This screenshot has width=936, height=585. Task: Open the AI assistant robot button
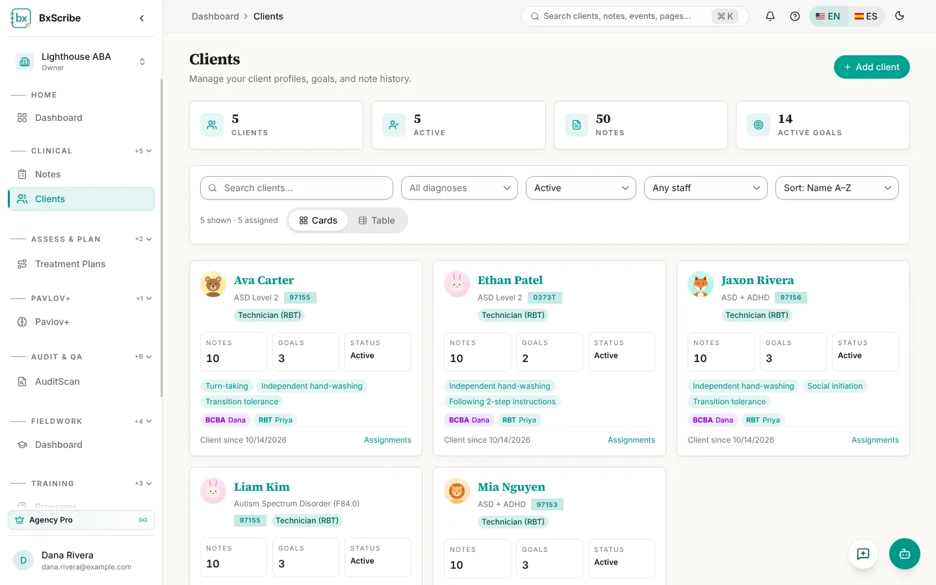pyautogui.click(x=905, y=554)
